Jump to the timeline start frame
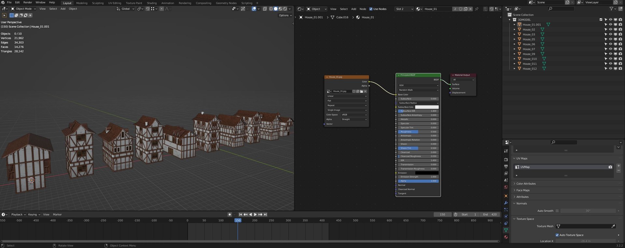 (x=241, y=214)
